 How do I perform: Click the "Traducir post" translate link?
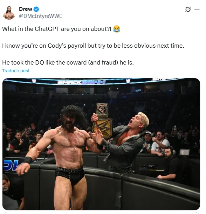tap(16, 71)
